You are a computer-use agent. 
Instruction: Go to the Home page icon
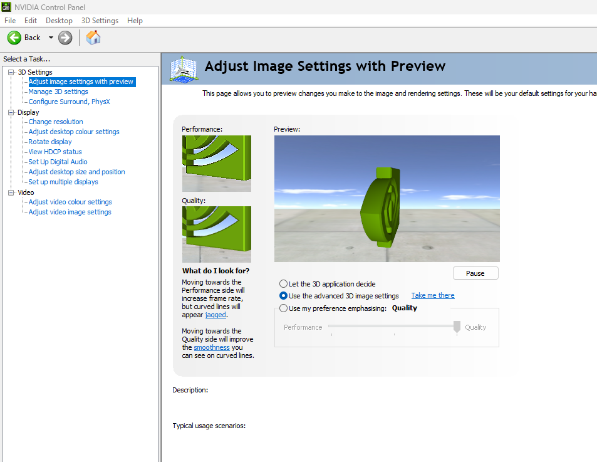93,38
